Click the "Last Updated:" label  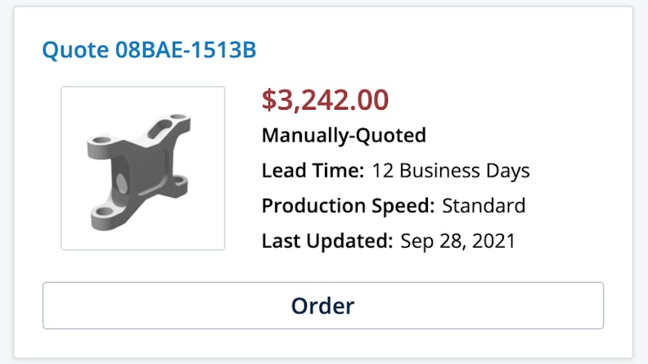[x=327, y=241]
